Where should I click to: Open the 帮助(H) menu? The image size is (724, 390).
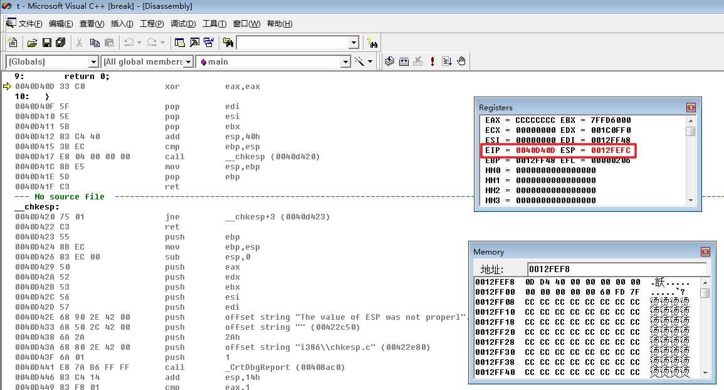click(x=280, y=24)
